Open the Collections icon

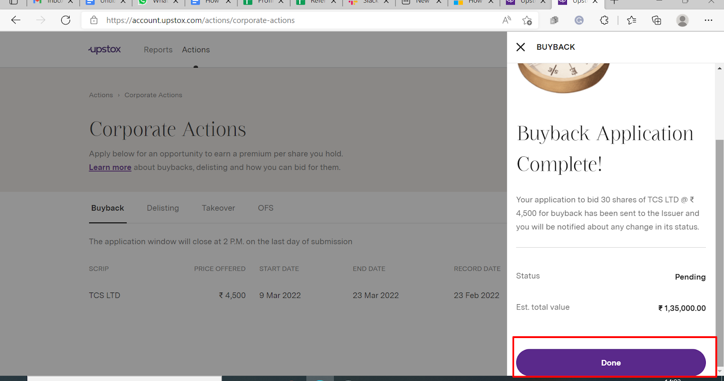[657, 20]
